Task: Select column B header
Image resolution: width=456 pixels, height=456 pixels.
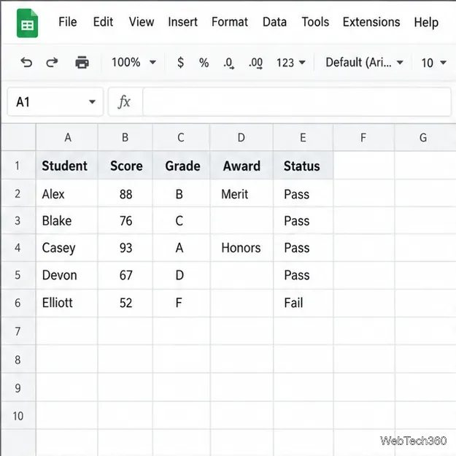Action: 125,137
